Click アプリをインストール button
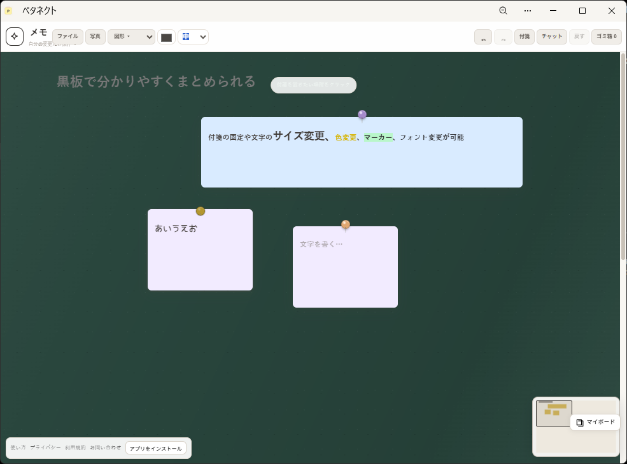 tap(156, 448)
